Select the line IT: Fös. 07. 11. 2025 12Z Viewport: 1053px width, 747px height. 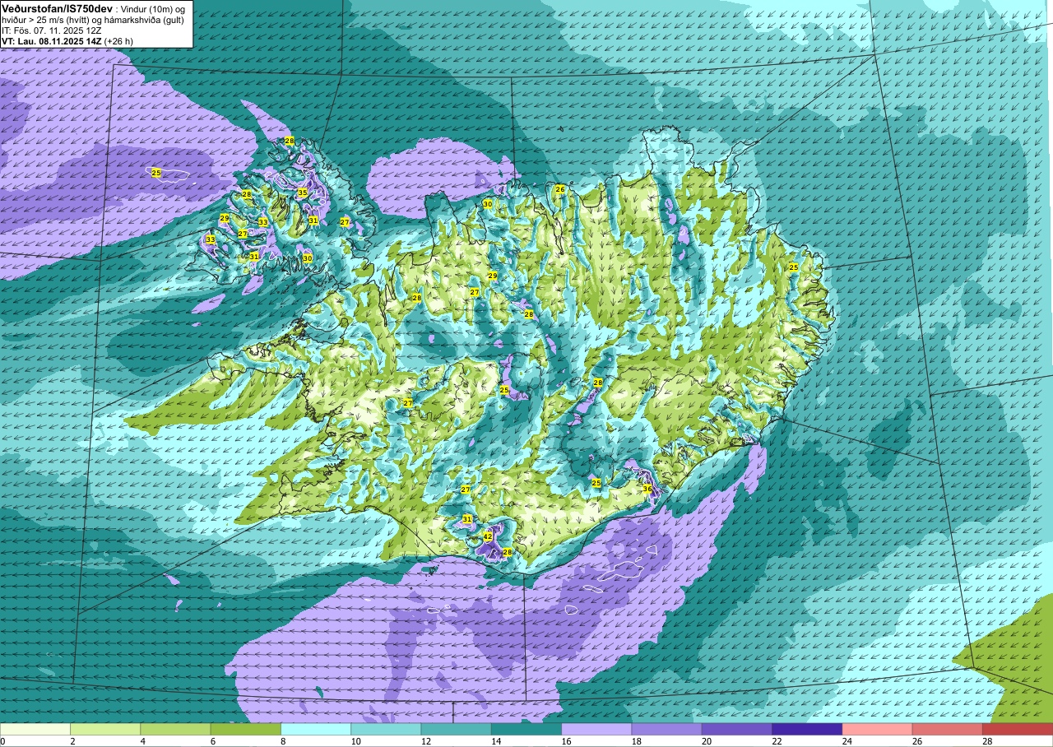pos(51,30)
